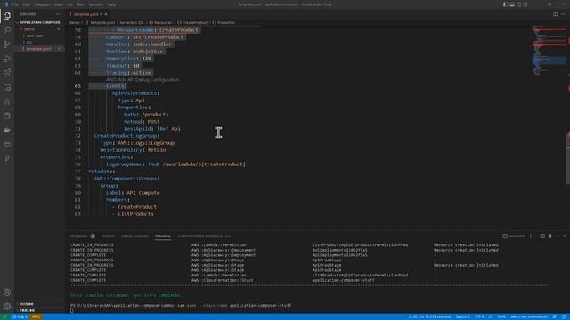The height and width of the screenshot is (320, 570).
Task: Open customize layout icon
Action: [525, 4]
